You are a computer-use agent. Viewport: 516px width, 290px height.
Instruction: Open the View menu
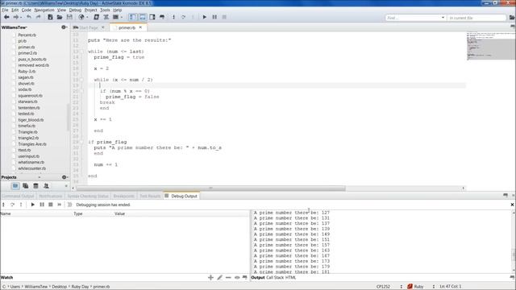tap(61, 10)
